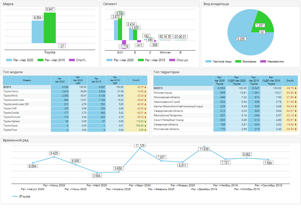The width and height of the screenshot is (301, 212).
Task: Click the Топ территории panel title
Action: pyautogui.click(x=166, y=72)
